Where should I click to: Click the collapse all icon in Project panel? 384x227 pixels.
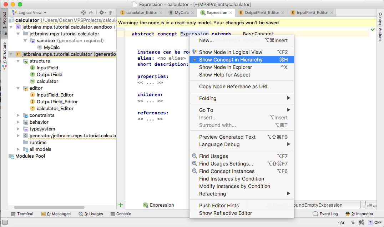tap(91, 13)
